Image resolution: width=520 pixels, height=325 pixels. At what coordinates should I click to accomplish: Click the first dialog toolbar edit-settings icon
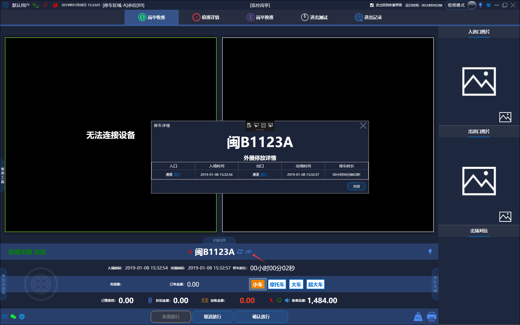point(249,125)
